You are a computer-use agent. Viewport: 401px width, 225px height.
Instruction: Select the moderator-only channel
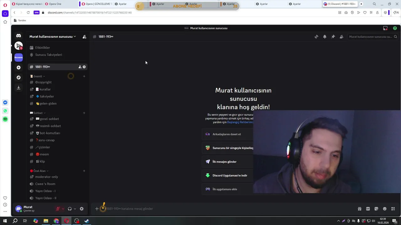coord(57,177)
